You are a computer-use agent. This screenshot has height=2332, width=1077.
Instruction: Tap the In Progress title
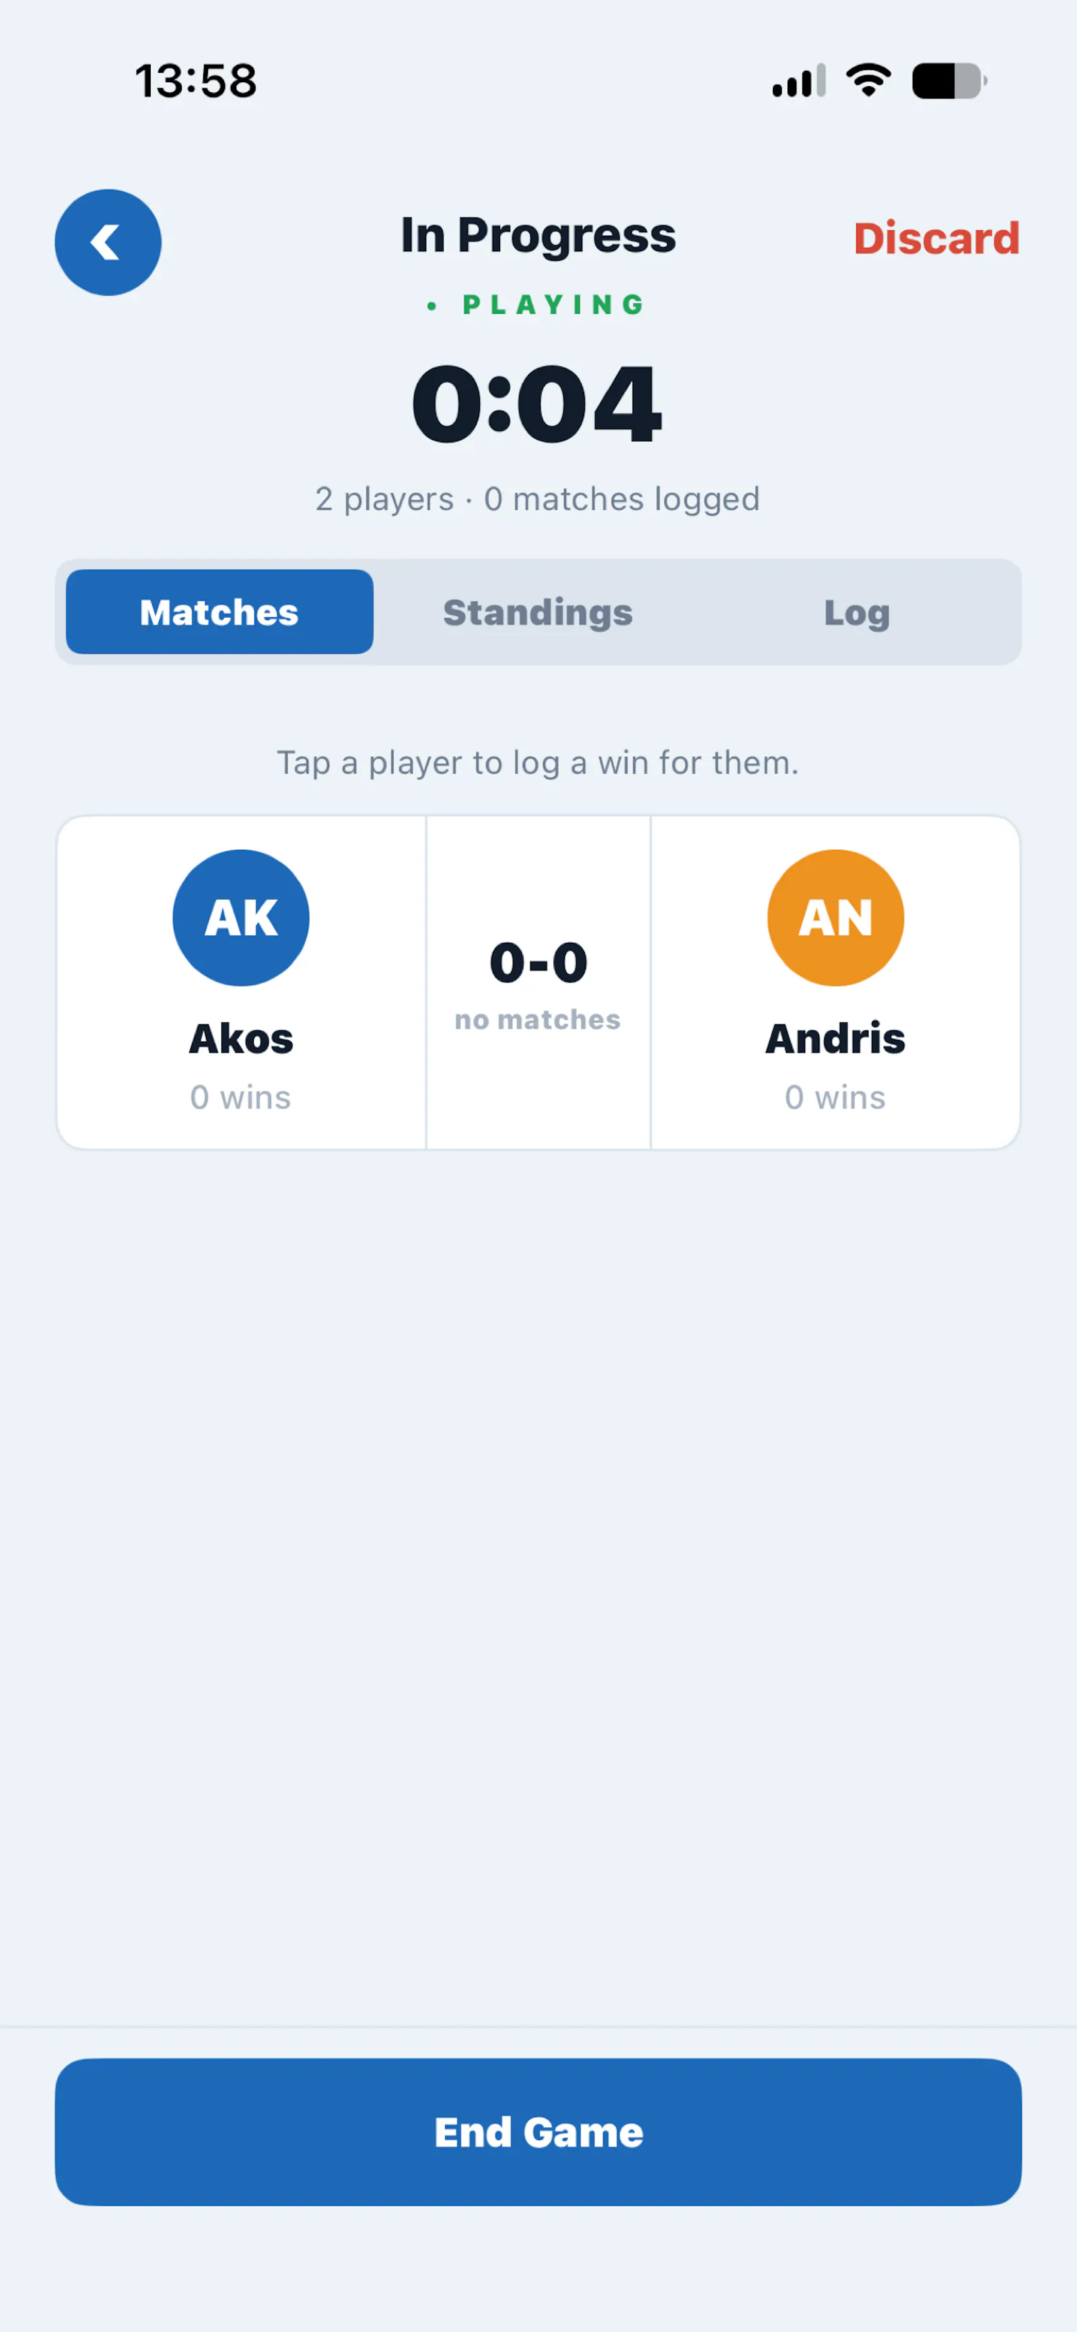(538, 237)
